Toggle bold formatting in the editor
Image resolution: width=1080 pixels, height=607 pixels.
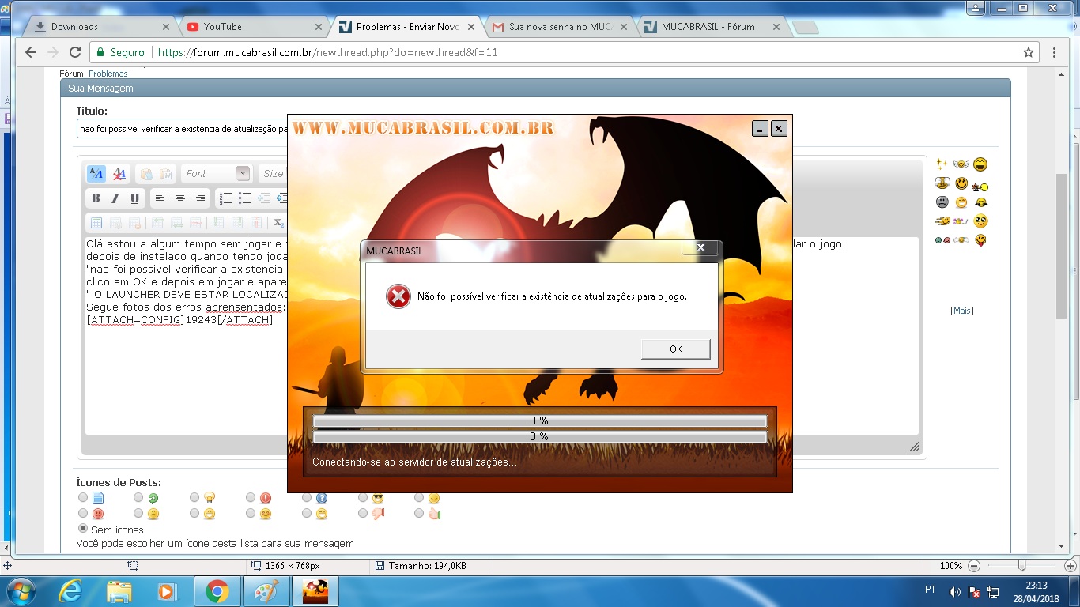click(x=96, y=198)
